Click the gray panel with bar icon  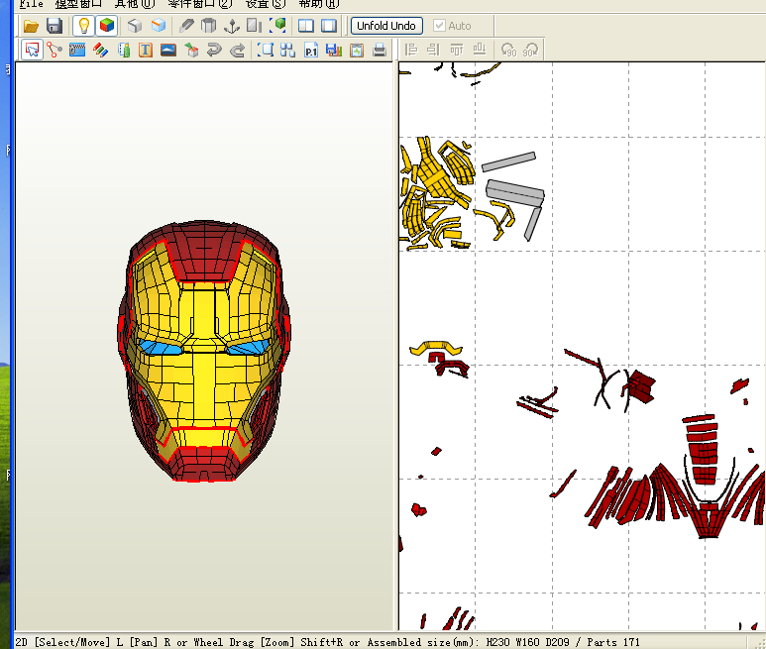click(x=254, y=26)
